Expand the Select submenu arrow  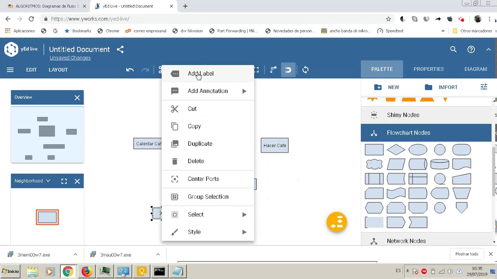point(244,215)
